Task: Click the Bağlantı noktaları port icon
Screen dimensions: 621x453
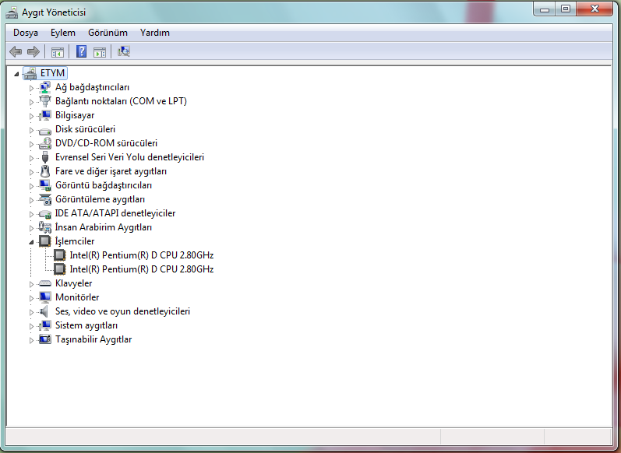Action: [x=44, y=101]
